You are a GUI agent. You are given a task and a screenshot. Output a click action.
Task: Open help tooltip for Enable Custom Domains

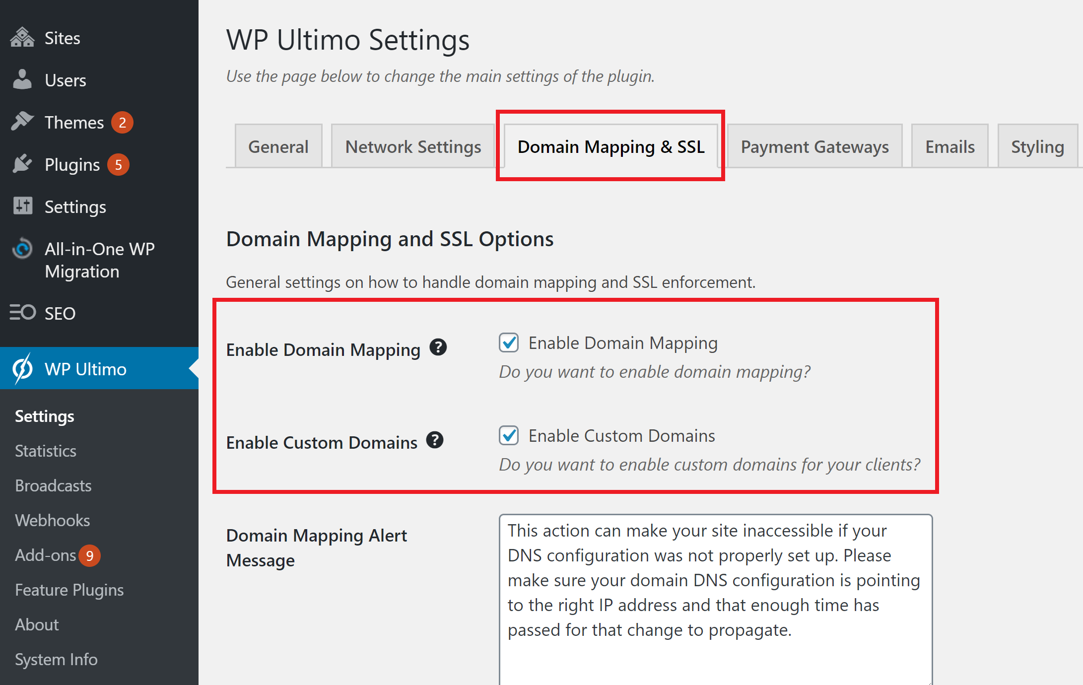coord(435,440)
